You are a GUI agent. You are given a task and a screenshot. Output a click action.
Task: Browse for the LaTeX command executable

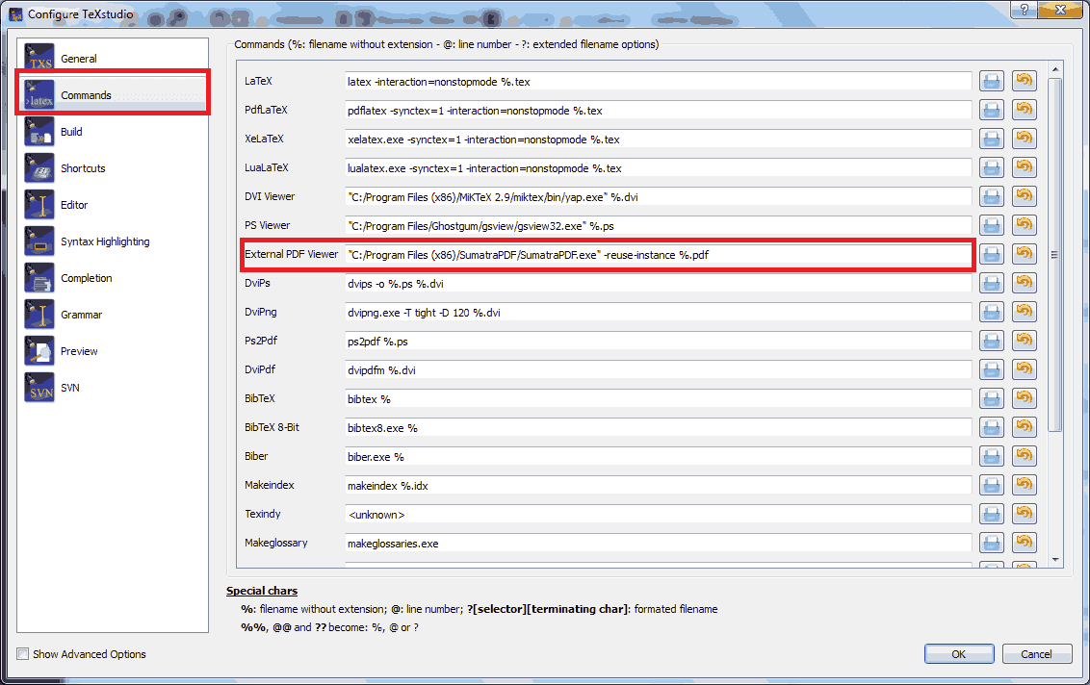991,81
